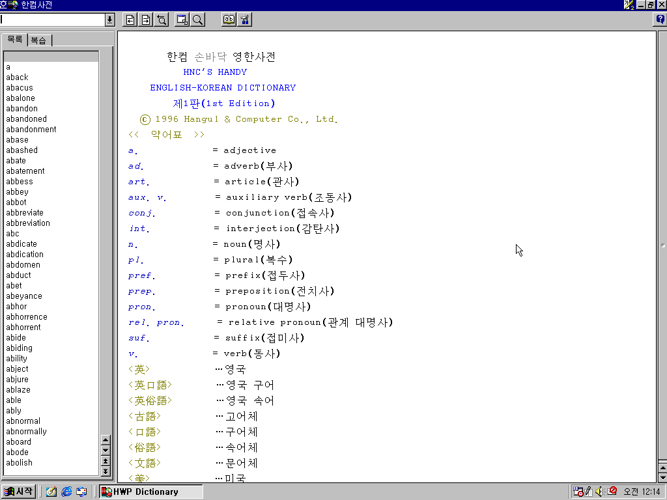Click the pen input method tray icon
Image resolution: width=667 pixels, height=500 pixels.
[589, 492]
